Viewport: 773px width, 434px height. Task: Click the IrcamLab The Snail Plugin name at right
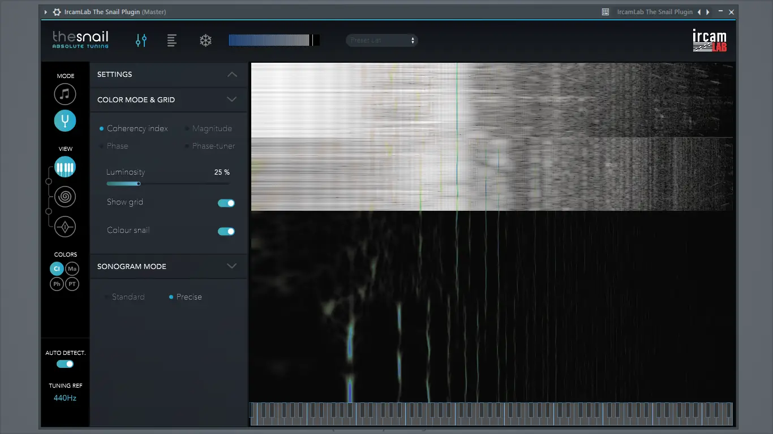pyautogui.click(x=655, y=12)
